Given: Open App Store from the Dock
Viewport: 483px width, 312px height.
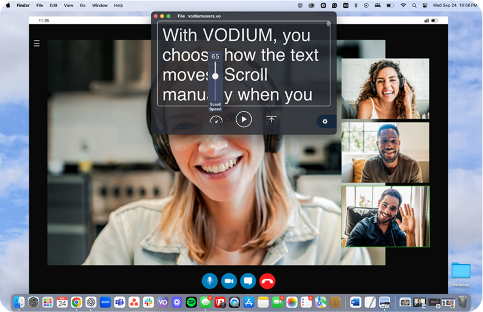Looking at the screenshot, I should [249, 302].
